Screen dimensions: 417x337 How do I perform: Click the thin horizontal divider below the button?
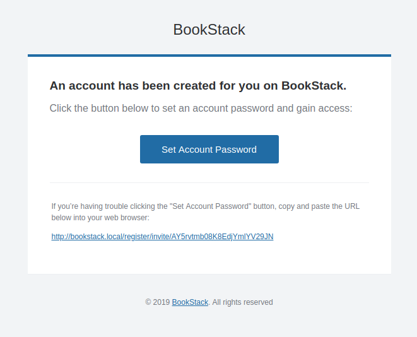click(x=209, y=183)
